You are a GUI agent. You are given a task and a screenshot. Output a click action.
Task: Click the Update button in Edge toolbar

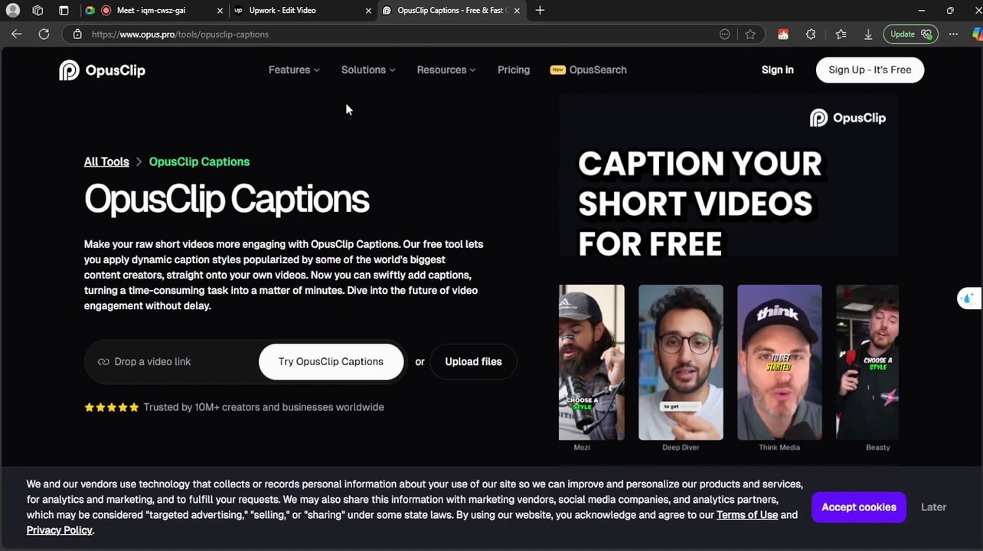910,34
